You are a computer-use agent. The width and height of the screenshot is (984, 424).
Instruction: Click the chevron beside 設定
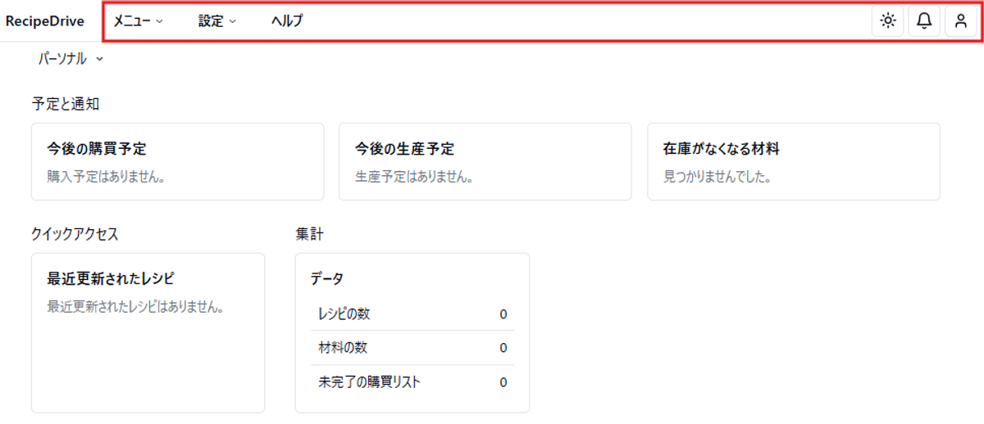[x=233, y=22]
